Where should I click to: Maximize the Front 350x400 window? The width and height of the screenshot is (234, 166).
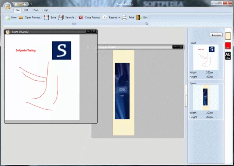[x=94, y=31]
